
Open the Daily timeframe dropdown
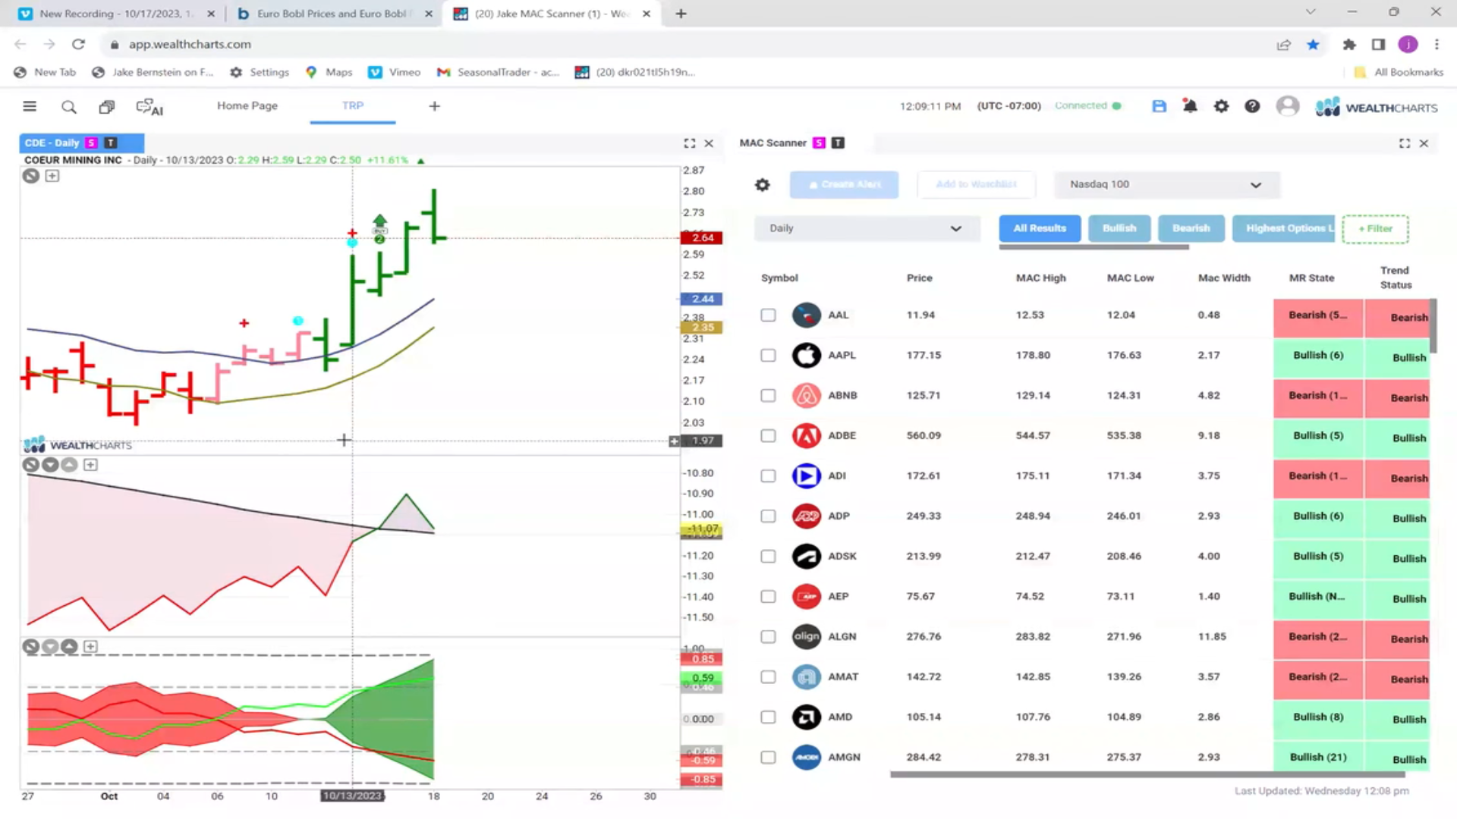pos(867,228)
